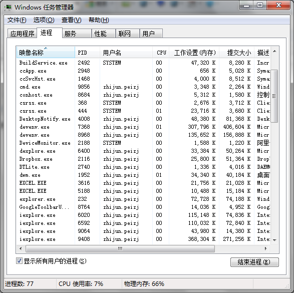294x293 pixels.
Task: Click the horizontal scrollbar right arrow
Action: (265, 248)
